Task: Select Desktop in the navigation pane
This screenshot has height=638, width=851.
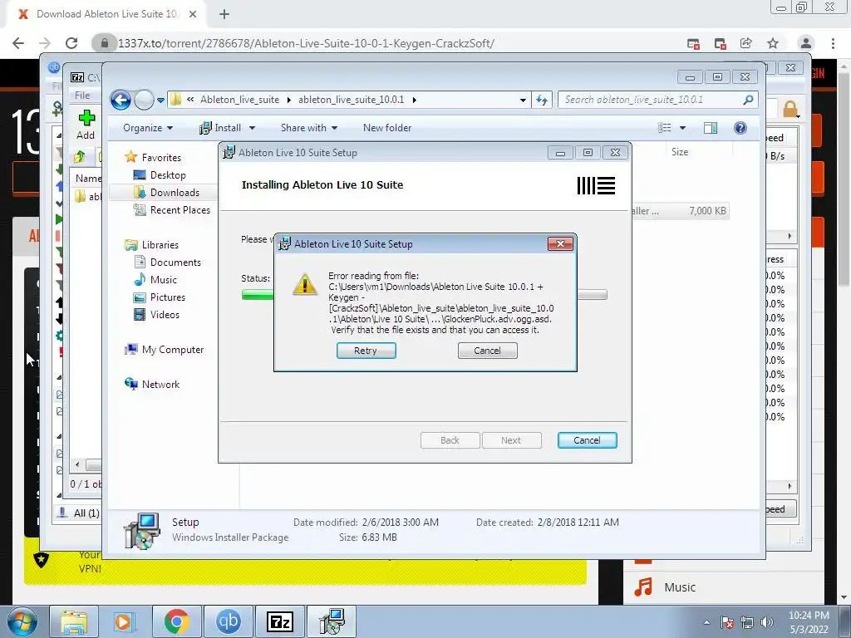Action: pos(160,175)
